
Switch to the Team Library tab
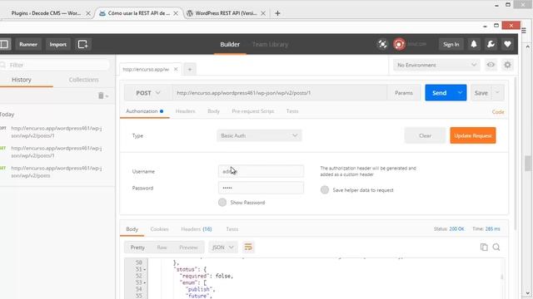(270, 44)
